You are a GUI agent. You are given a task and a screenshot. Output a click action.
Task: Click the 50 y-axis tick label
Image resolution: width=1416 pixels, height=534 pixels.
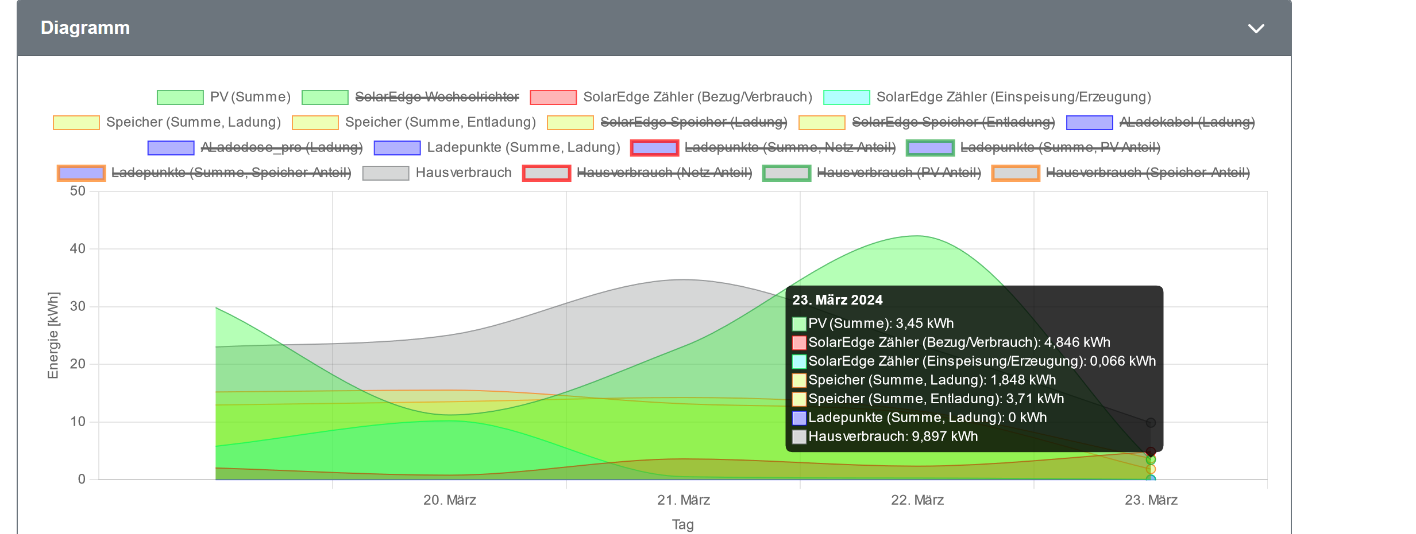78,191
